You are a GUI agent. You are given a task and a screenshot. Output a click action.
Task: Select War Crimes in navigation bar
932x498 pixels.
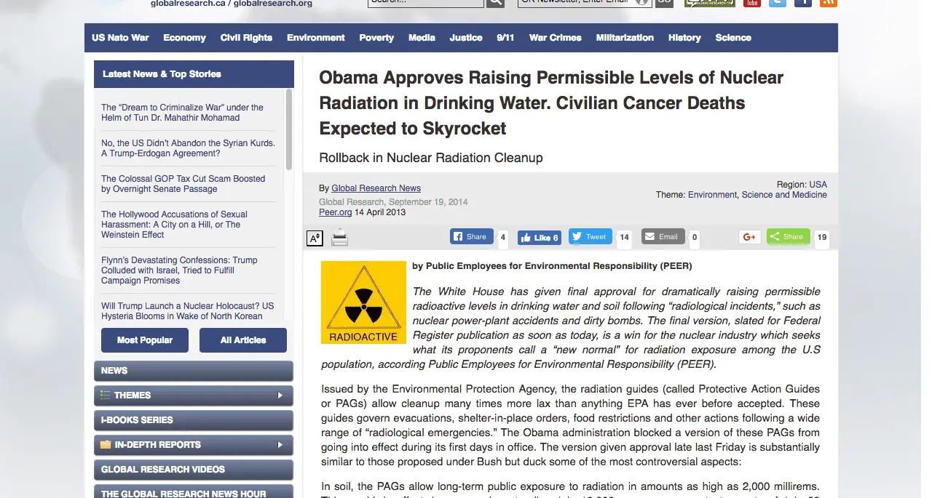pos(556,38)
